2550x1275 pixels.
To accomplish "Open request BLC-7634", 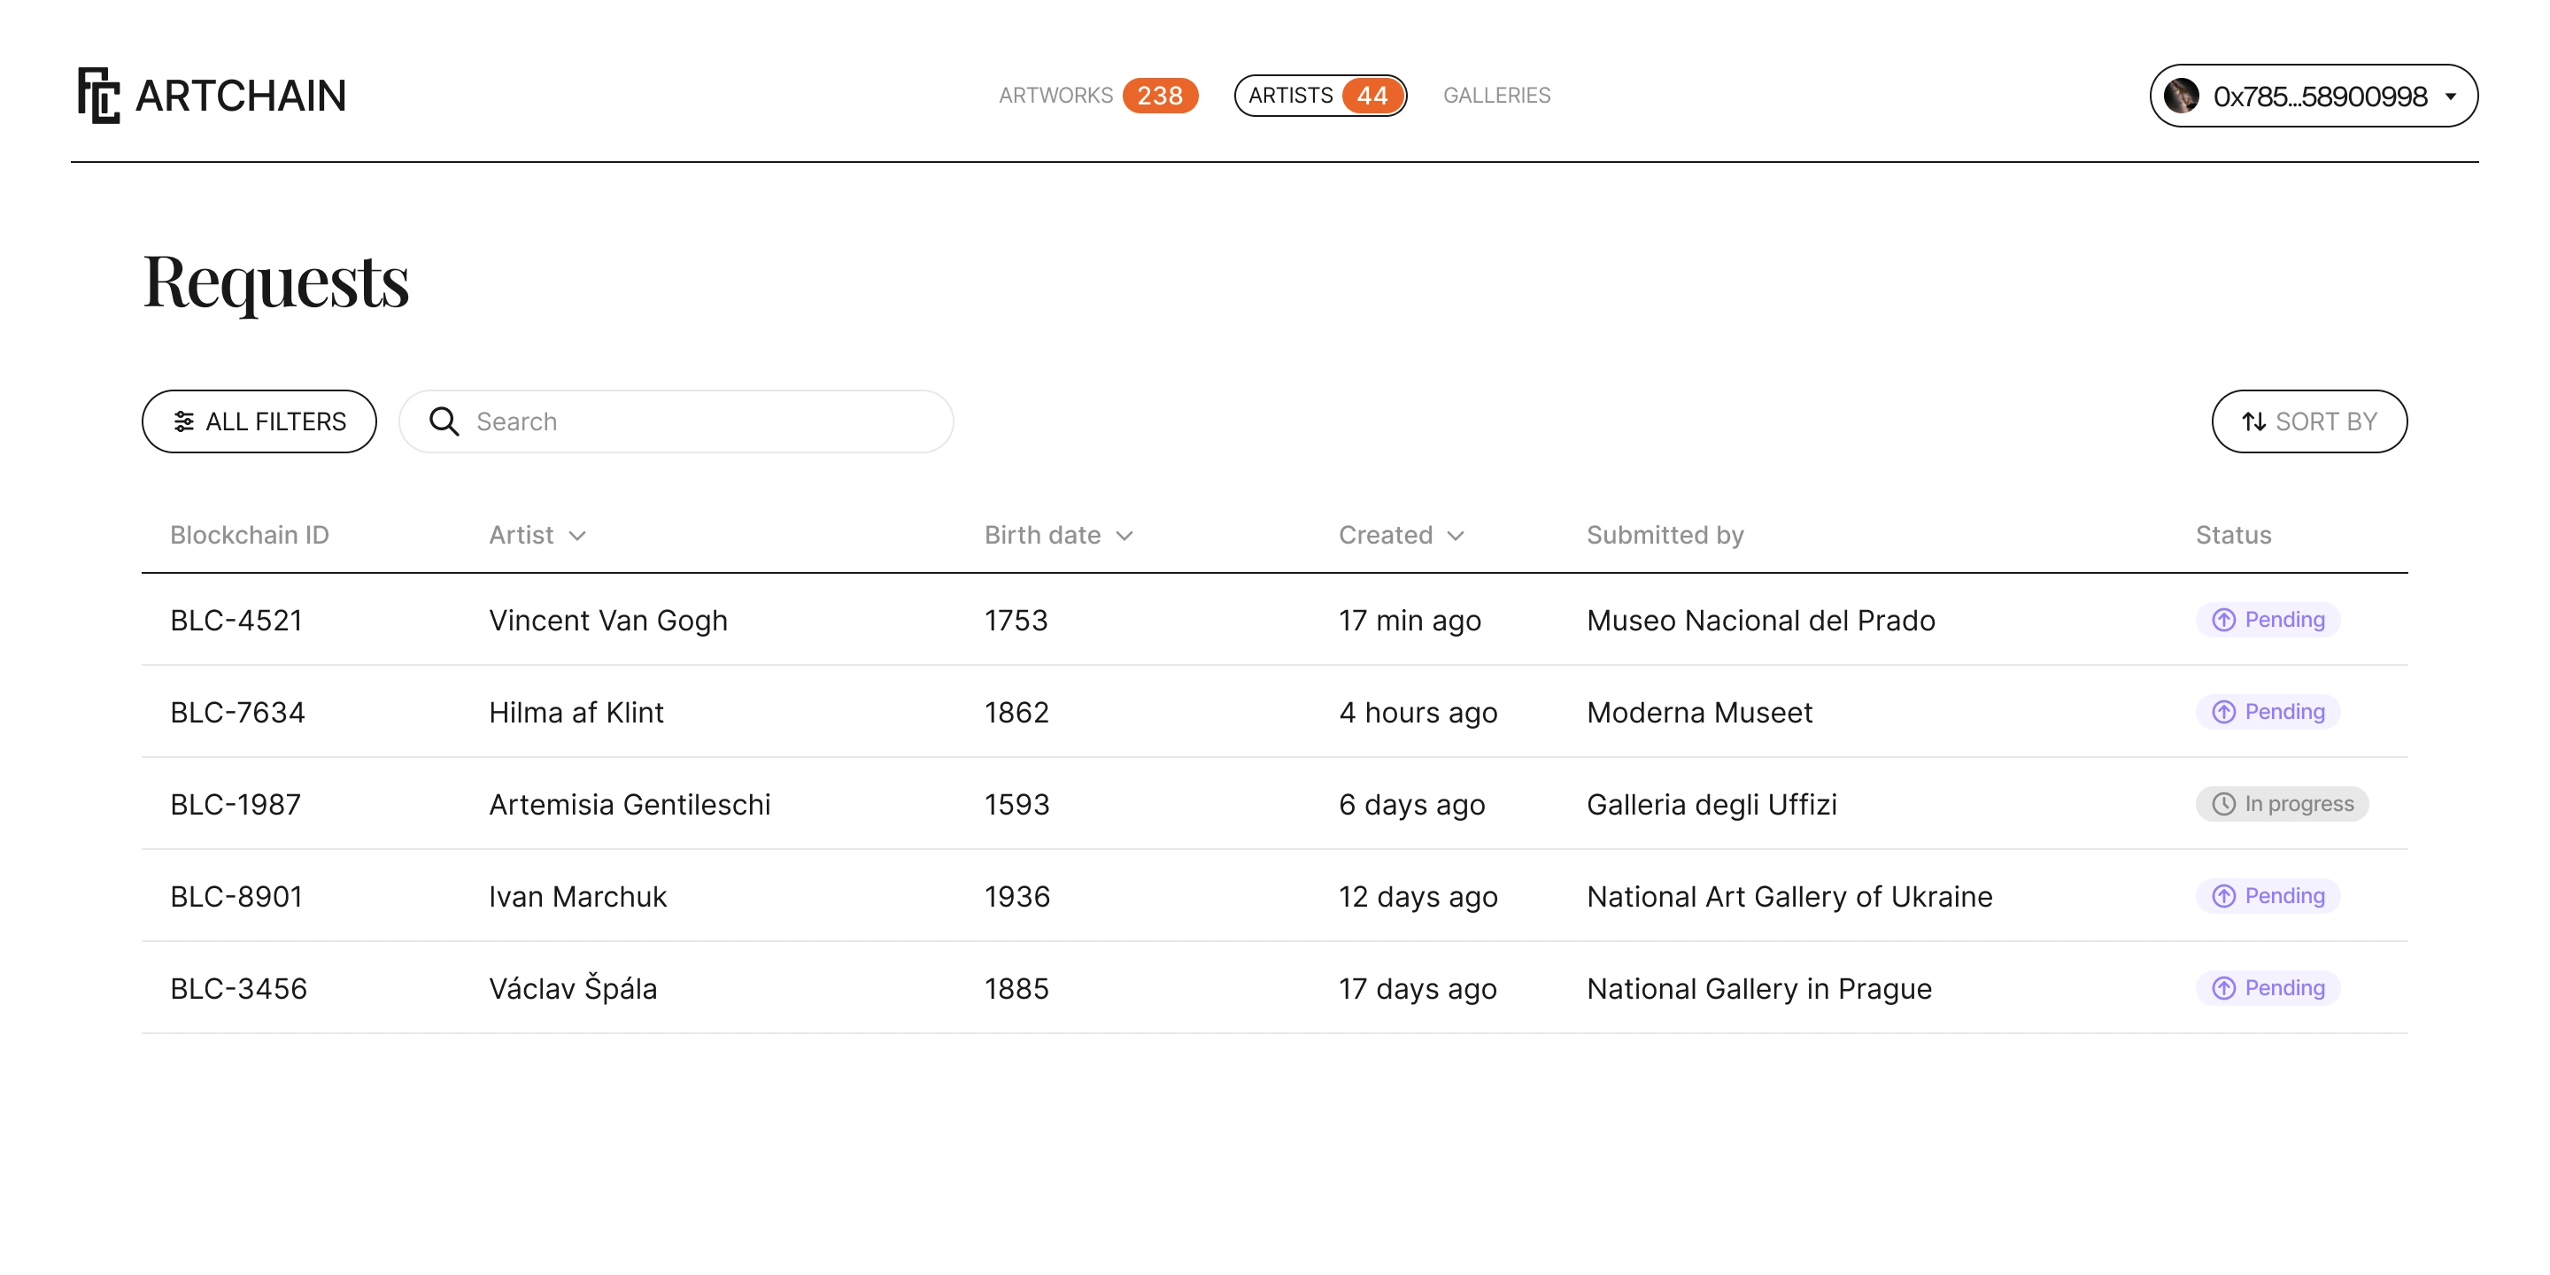I will (x=237, y=712).
